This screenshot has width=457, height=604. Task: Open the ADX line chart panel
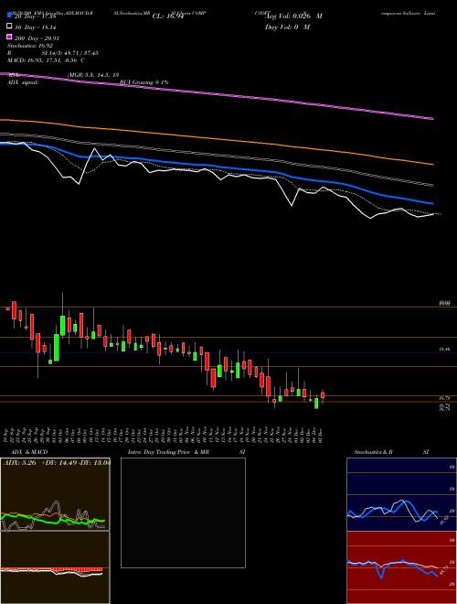[x=55, y=494]
